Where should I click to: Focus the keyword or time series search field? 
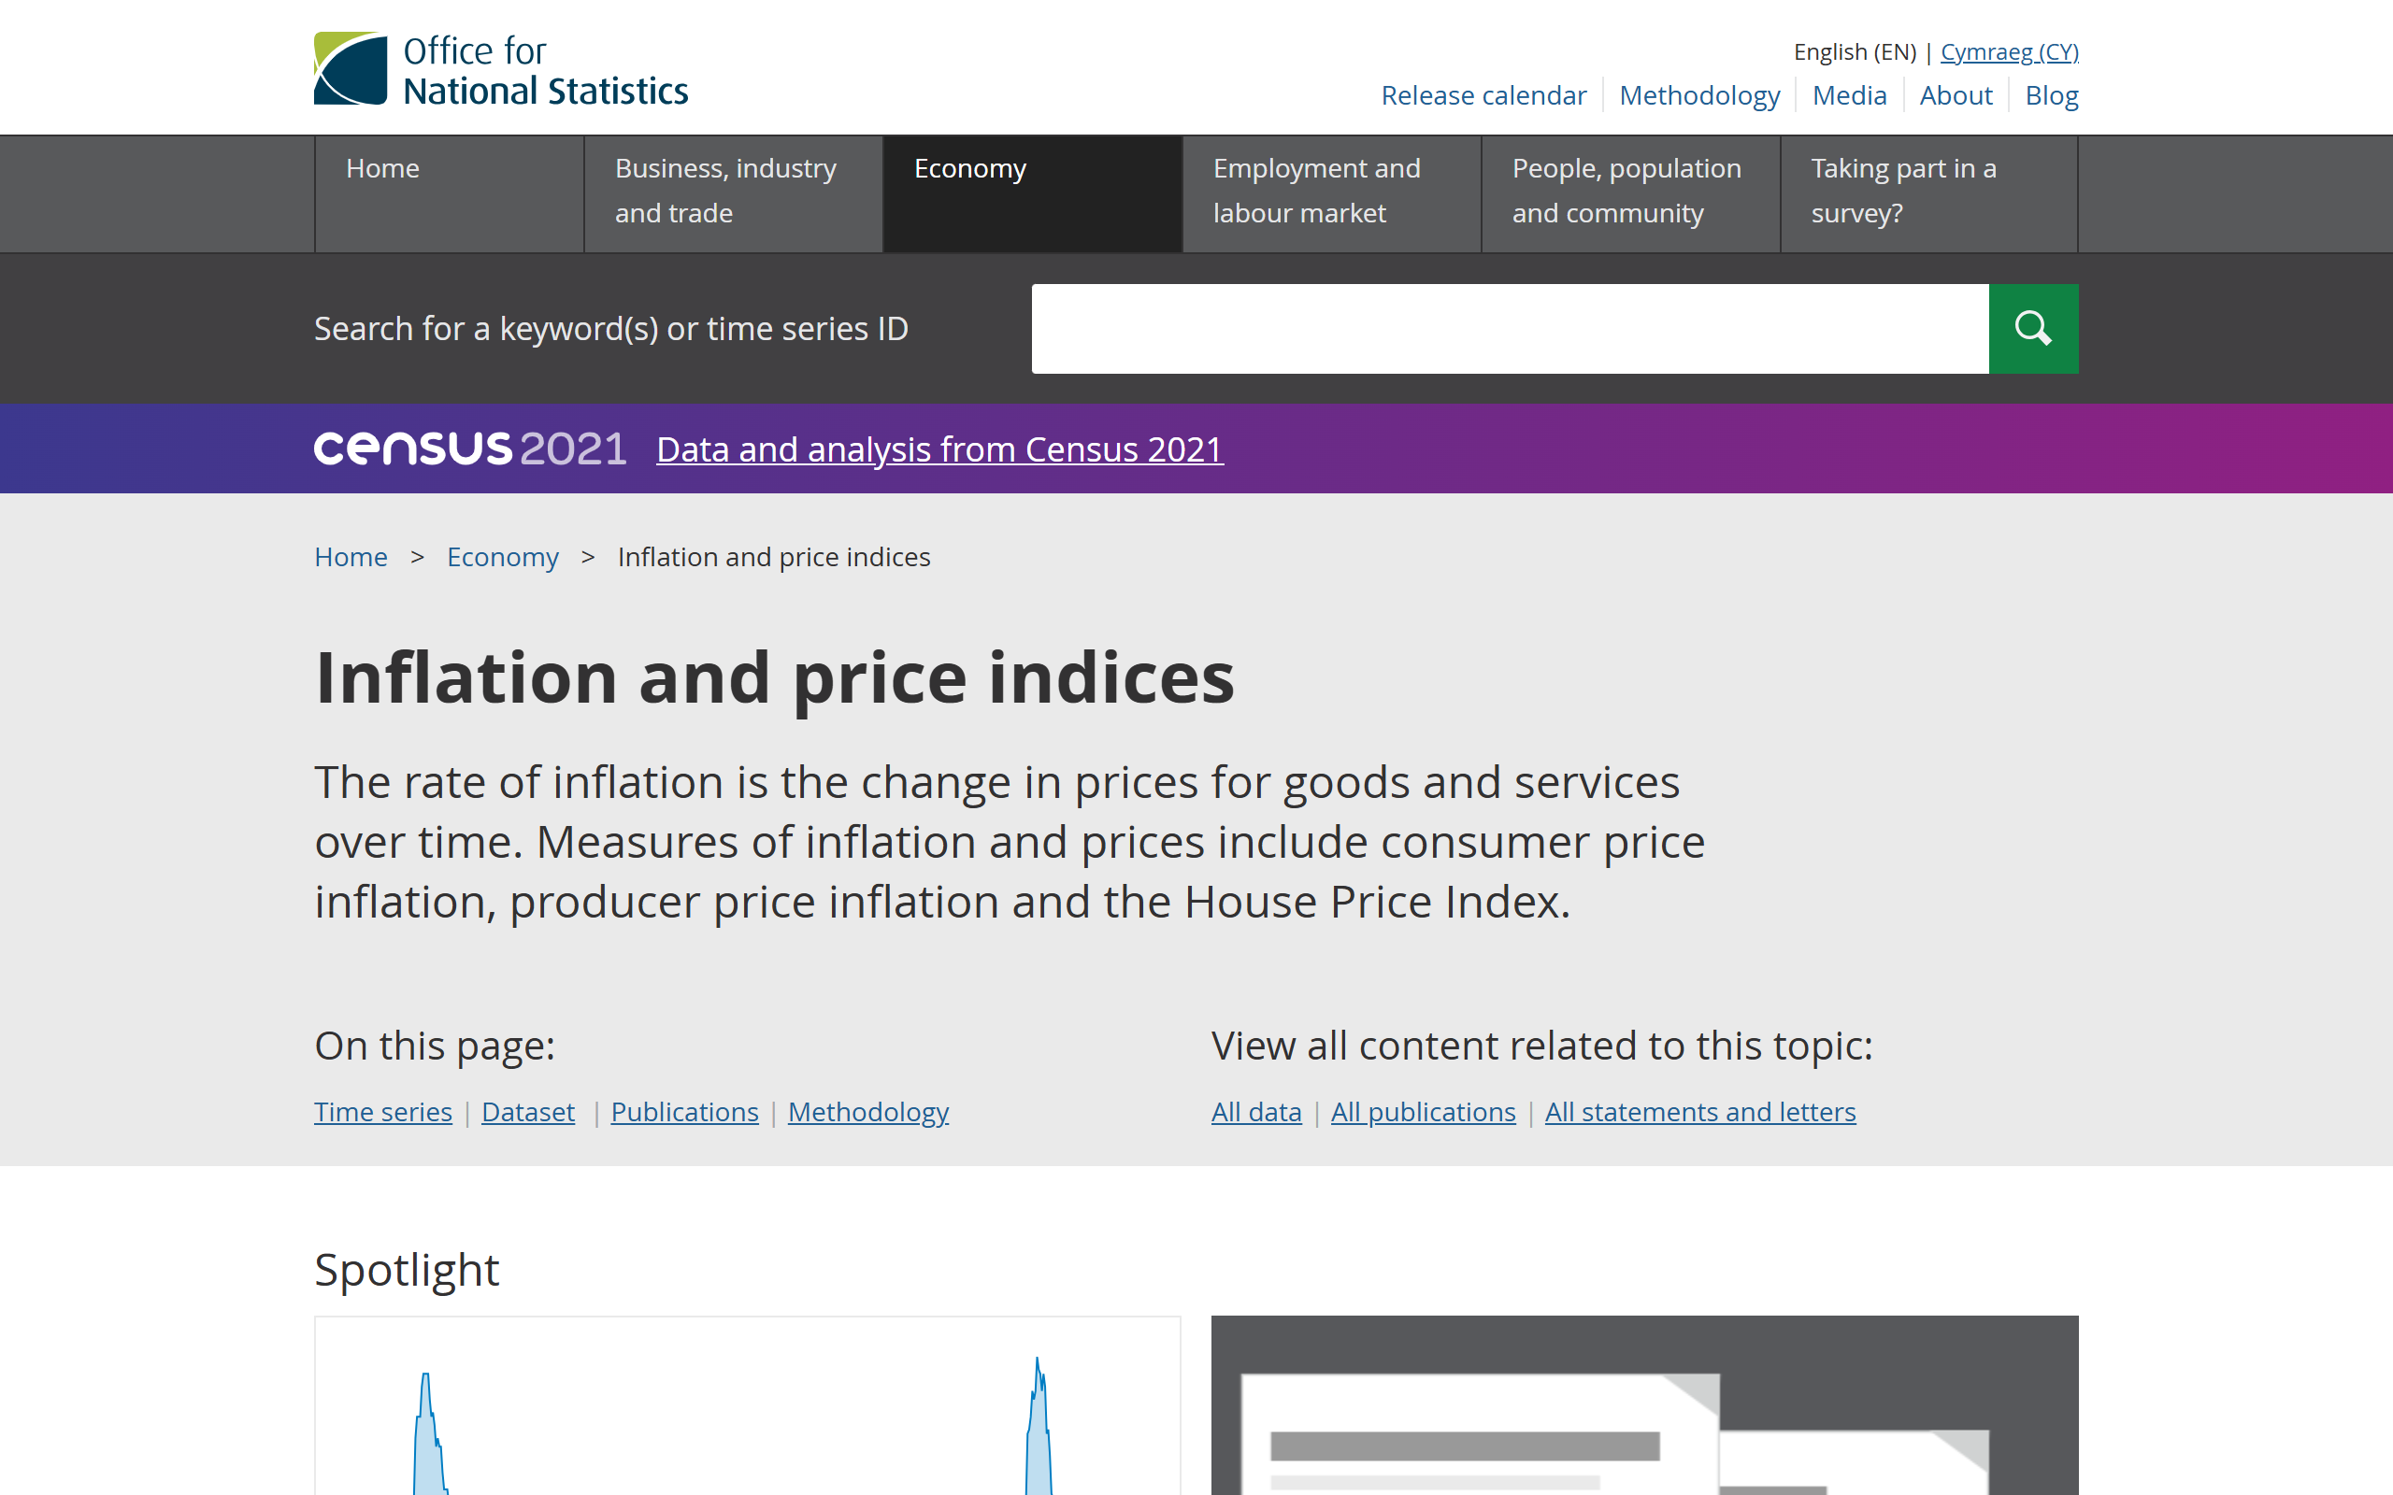[x=1510, y=328]
